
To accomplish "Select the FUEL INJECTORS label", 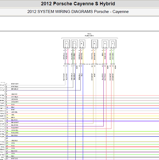I will point(89,35).
